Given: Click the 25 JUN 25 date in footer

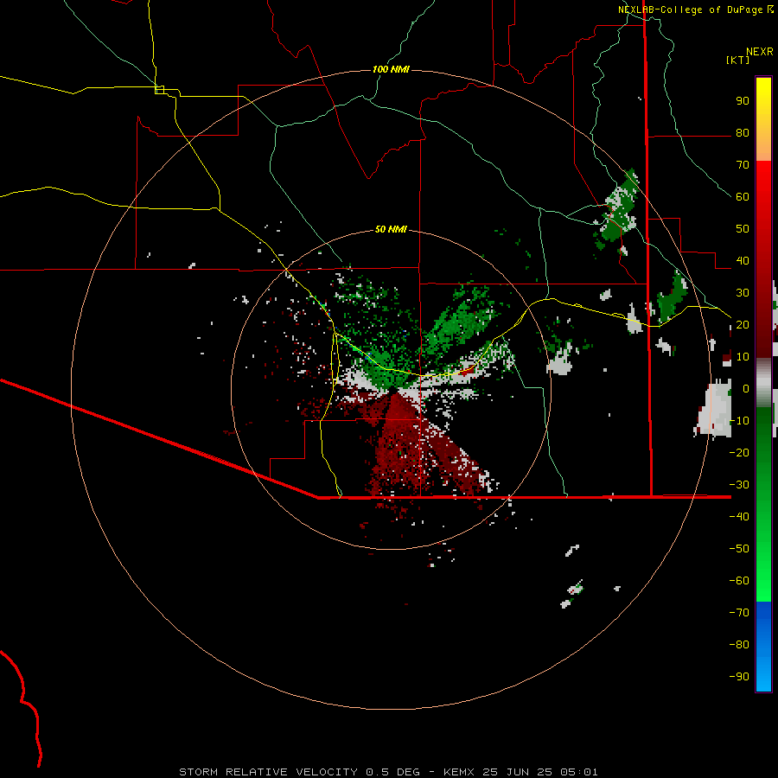Looking at the screenshot, I should [518, 772].
